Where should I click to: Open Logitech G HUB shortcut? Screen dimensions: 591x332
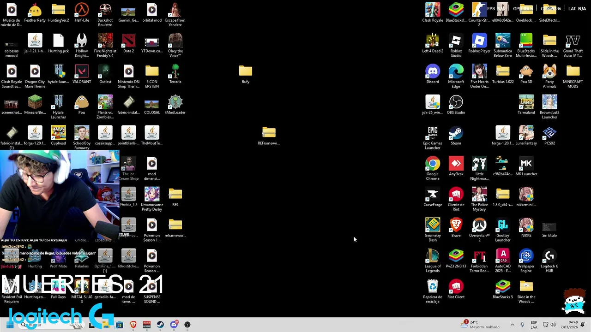[549, 261]
